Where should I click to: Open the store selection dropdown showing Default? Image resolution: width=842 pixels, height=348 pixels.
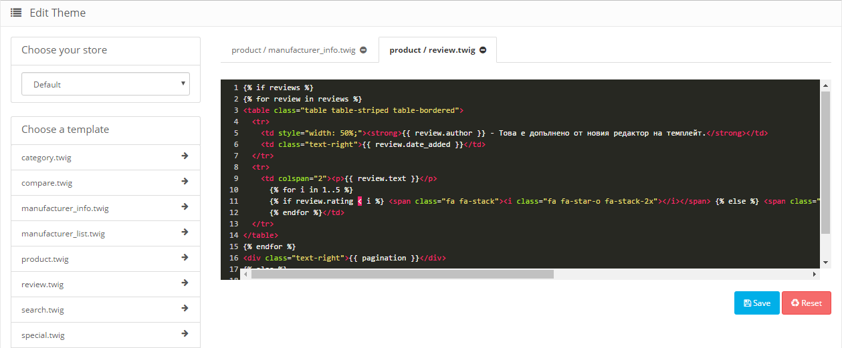pos(106,84)
